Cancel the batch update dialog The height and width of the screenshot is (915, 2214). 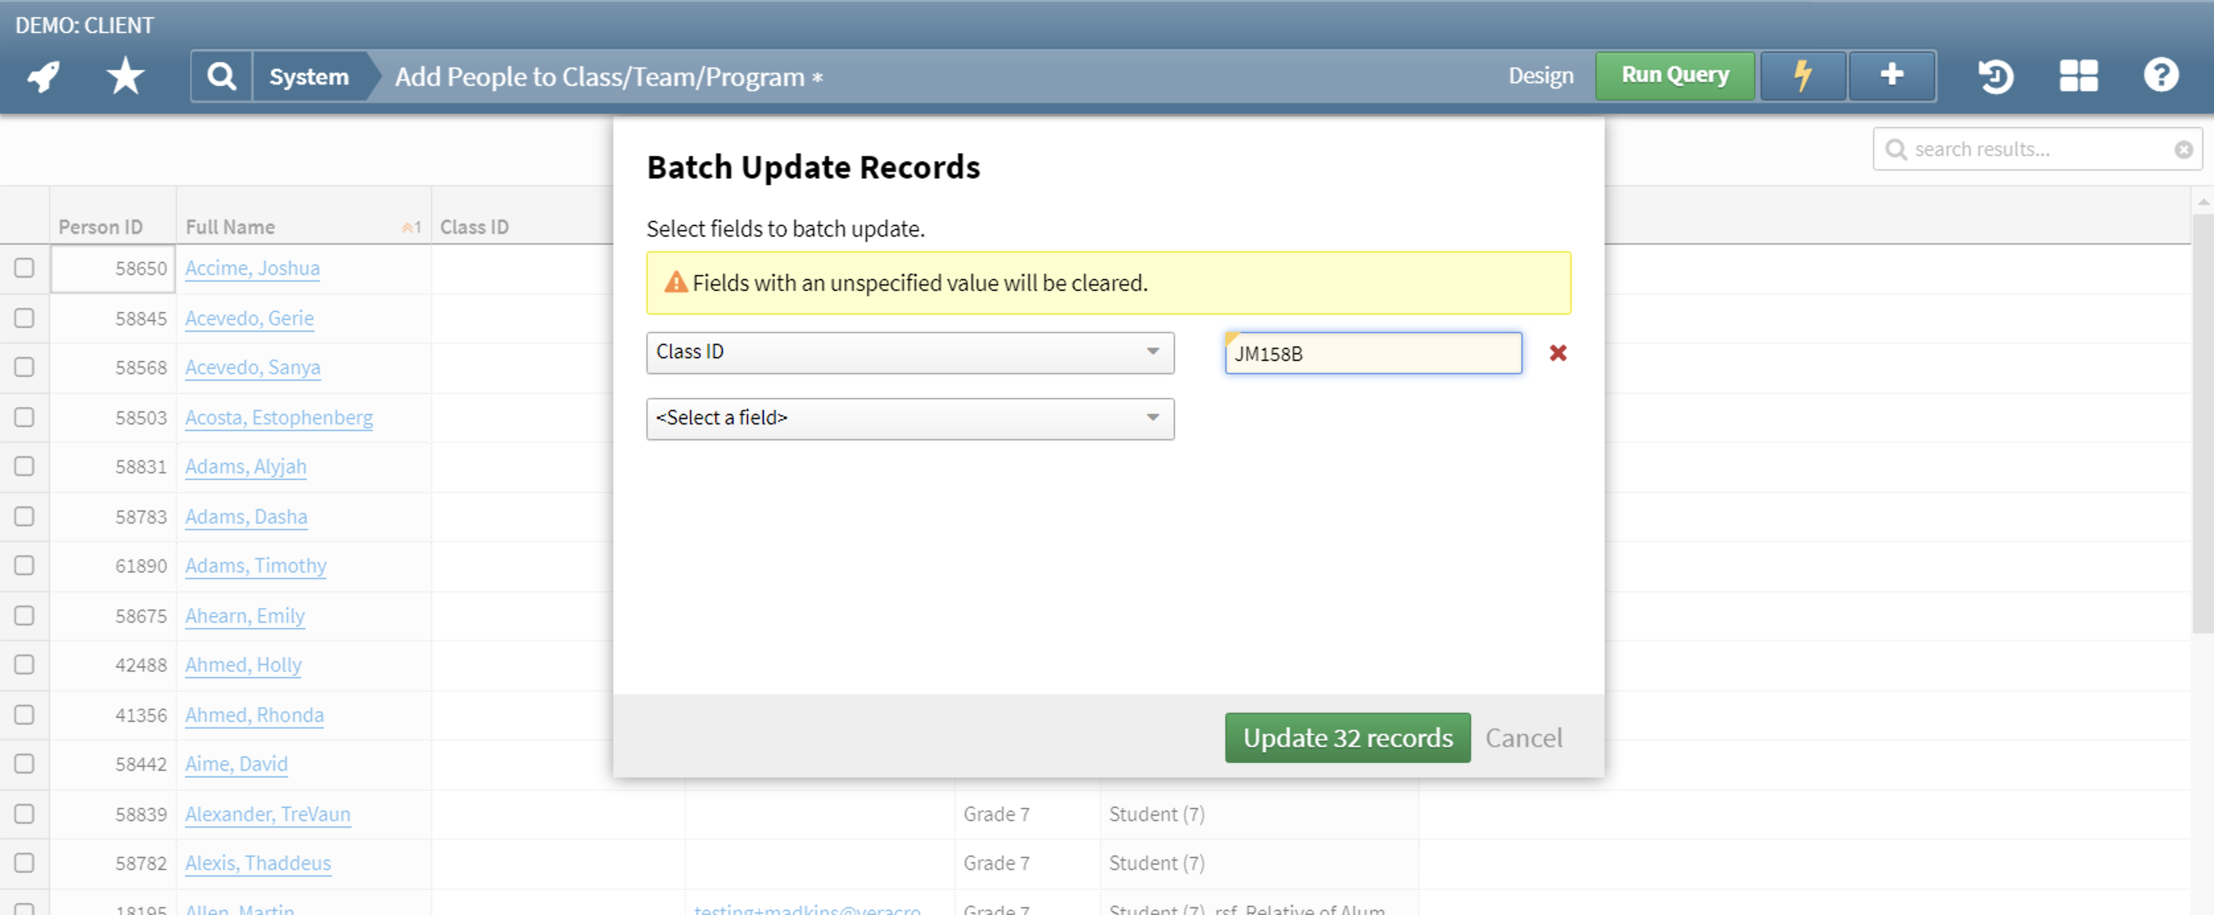click(x=1523, y=738)
